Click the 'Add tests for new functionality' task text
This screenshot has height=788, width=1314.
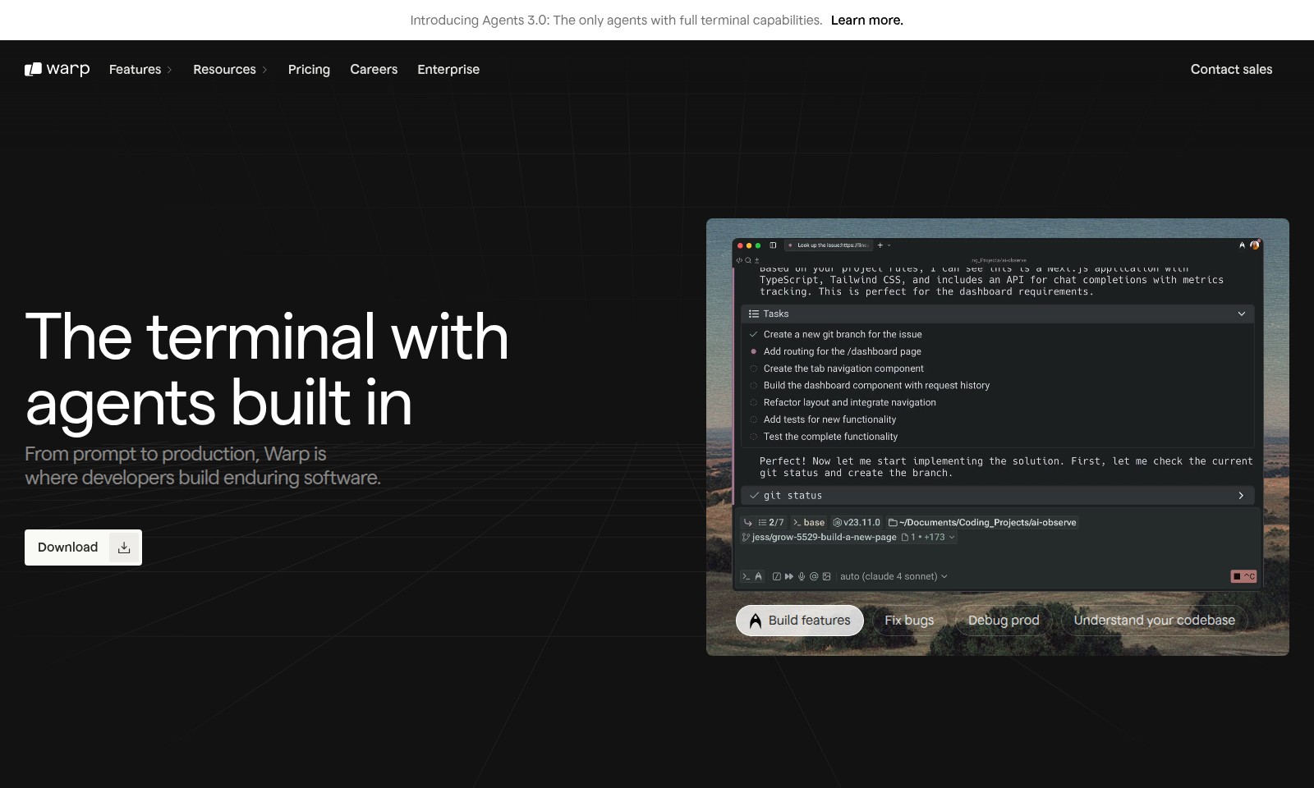[829, 419]
